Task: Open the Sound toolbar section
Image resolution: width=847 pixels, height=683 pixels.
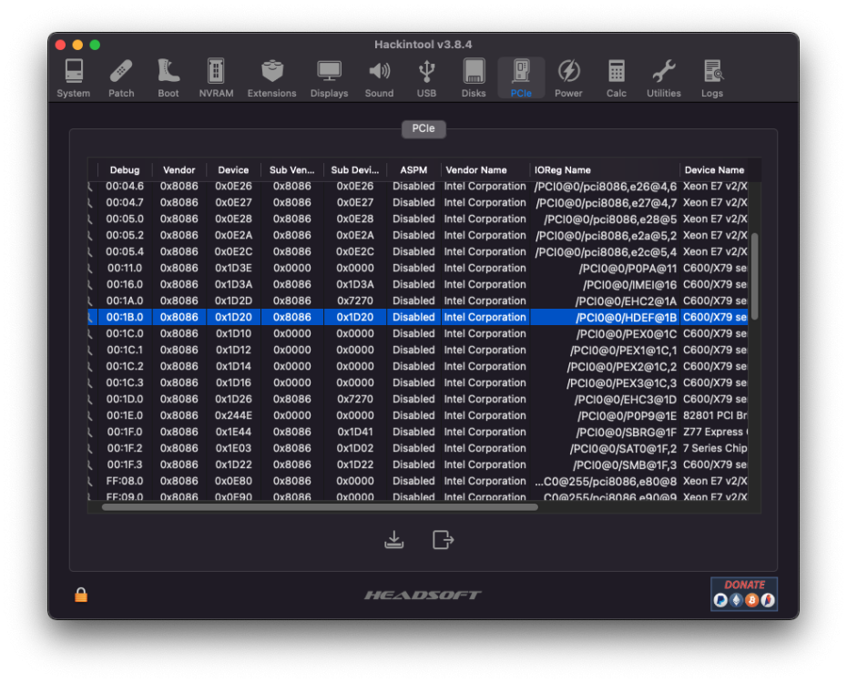Action: coord(379,78)
